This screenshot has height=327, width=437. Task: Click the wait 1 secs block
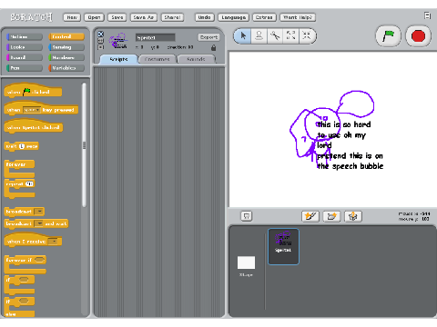(x=22, y=146)
